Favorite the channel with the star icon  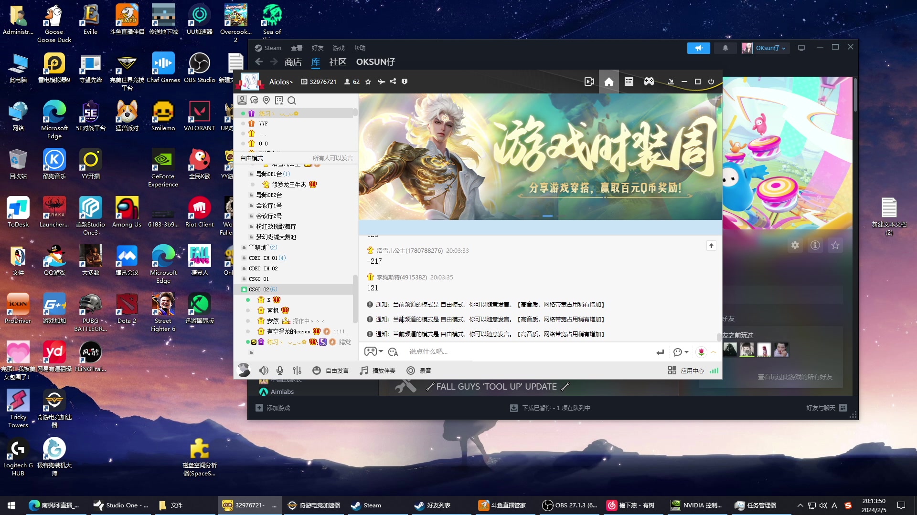(x=368, y=82)
